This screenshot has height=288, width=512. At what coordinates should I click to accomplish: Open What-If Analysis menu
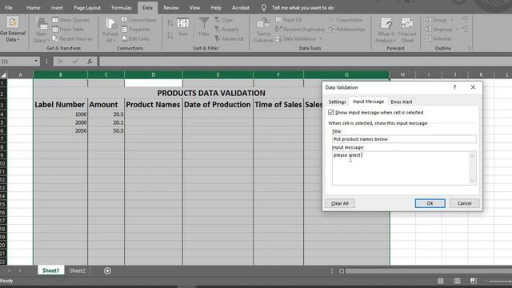tap(386, 30)
